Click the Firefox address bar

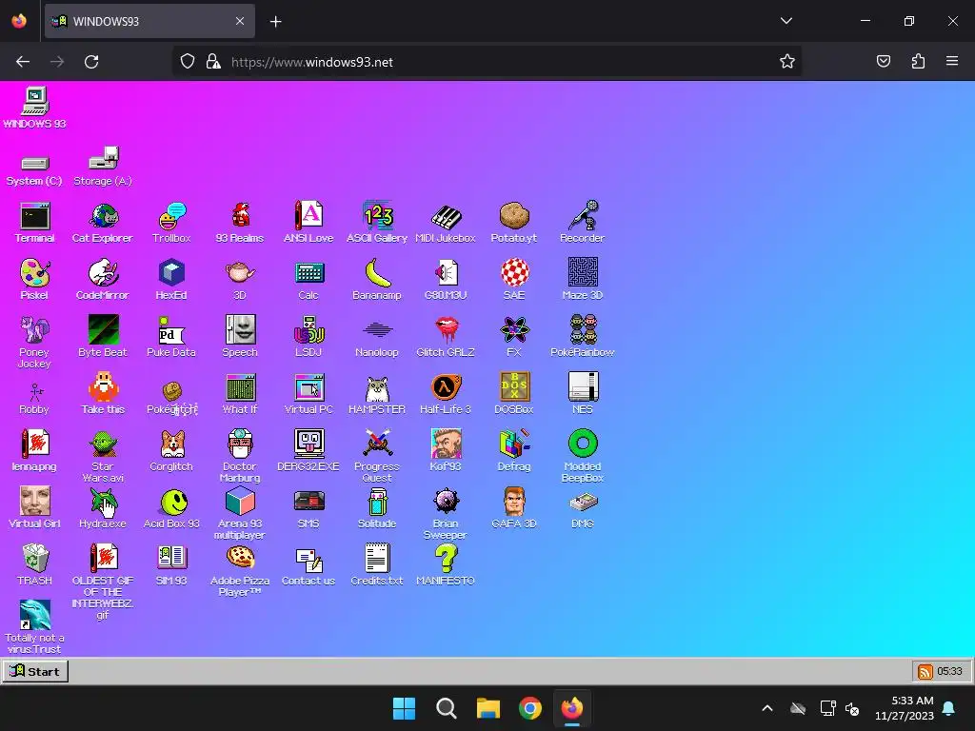[487, 62]
